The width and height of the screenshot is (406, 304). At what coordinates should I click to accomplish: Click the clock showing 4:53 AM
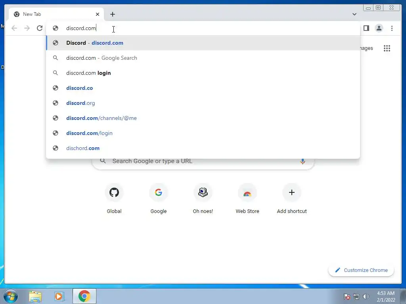[x=386, y=296]
